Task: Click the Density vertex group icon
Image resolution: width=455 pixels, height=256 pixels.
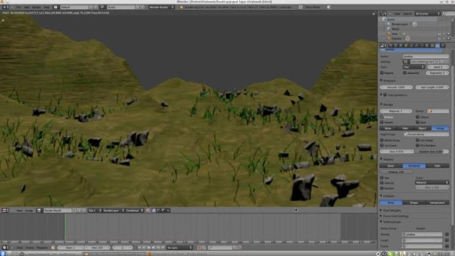Action: [x=404, y=234]
